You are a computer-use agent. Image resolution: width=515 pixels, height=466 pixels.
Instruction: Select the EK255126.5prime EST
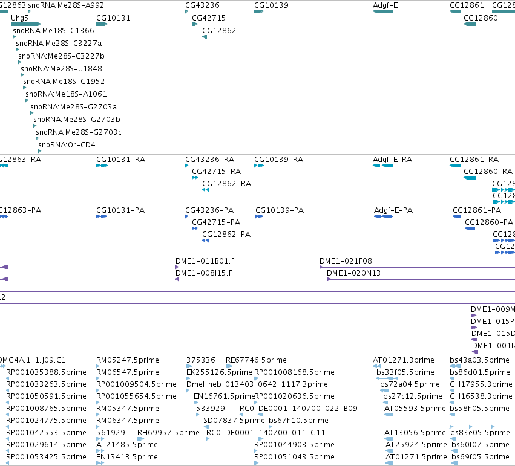(188, 378)
